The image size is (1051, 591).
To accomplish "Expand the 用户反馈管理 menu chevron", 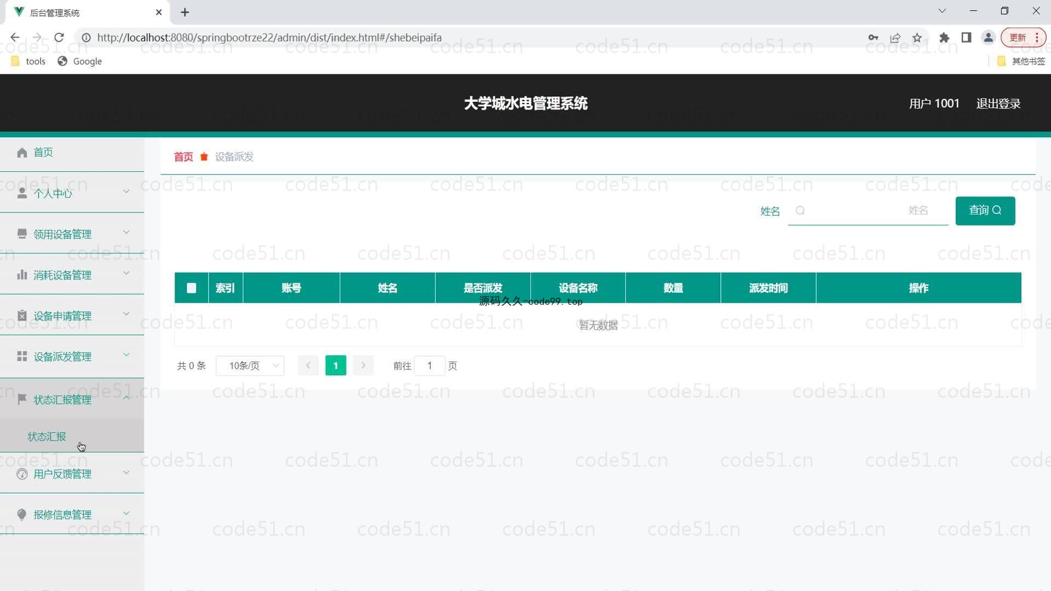I will point(126,472).
